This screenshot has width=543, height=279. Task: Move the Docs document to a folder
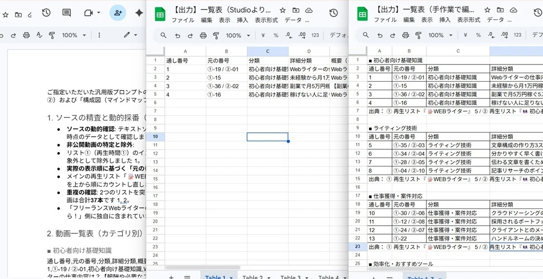tap(18, 14)
